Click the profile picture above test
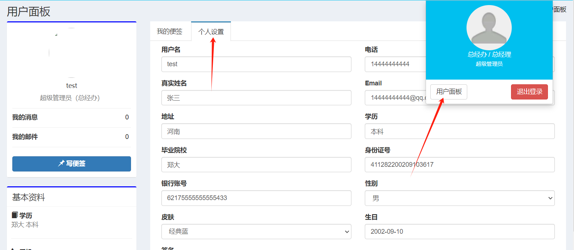 [x=71, y=53]
